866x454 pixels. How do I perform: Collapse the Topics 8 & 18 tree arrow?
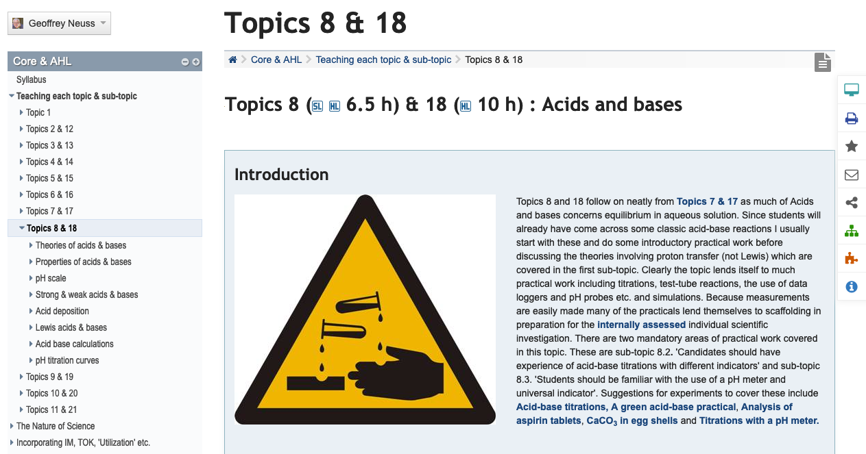coord(21,228)
